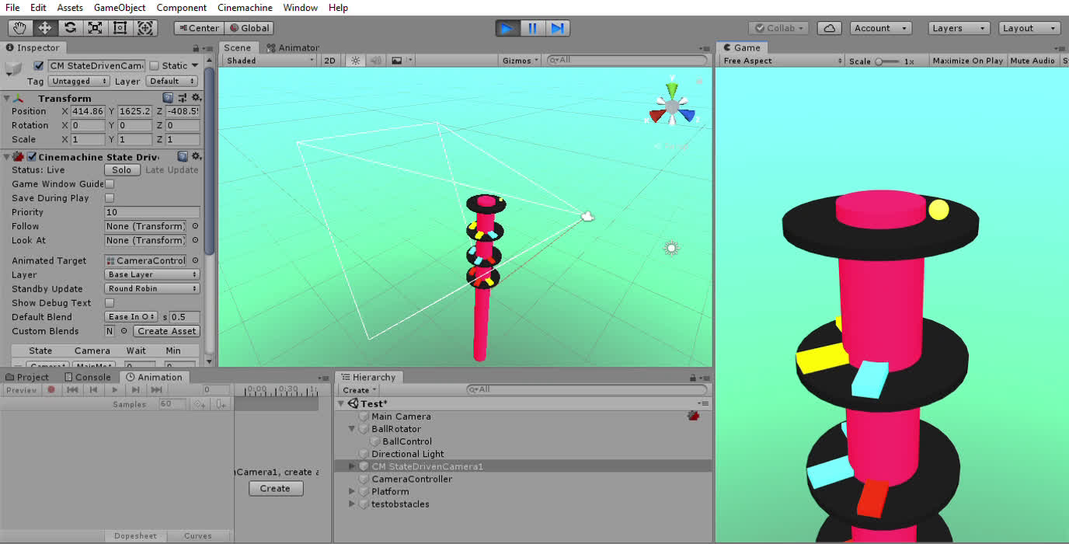The image size is (1069, 544).
Task: Select the Hand tool in toolbar
Action: point(20,28)
